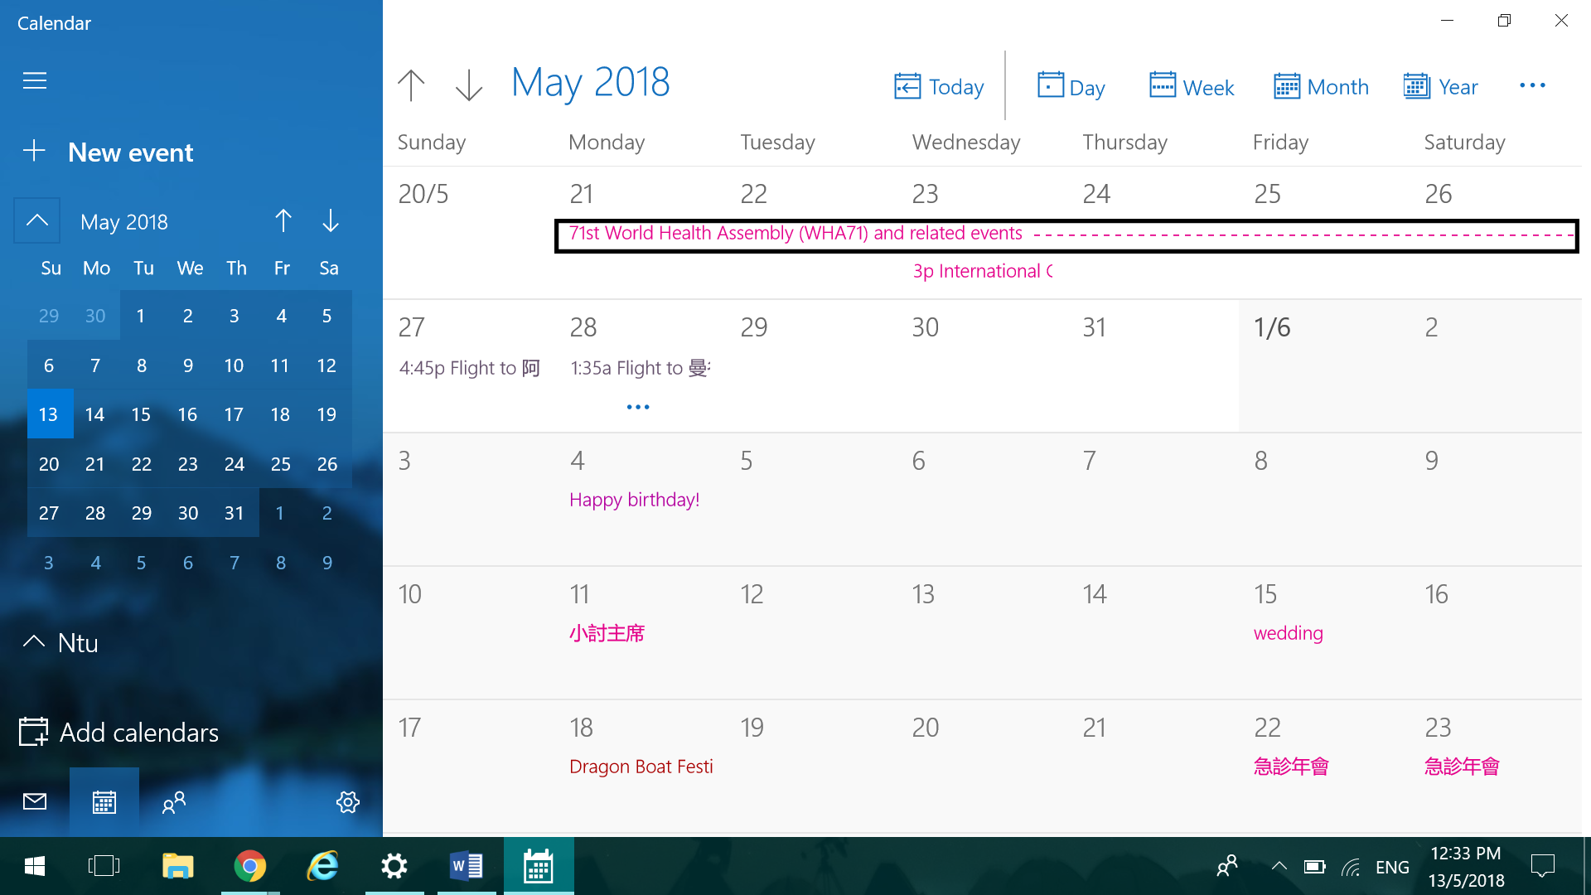Click the mini calendar next month arrow
The height and width of the screenshot is (895, 1591).
[x=328, y=222]
